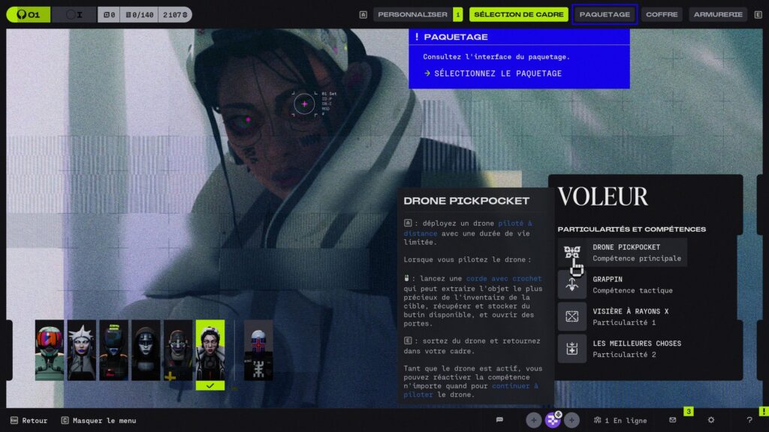Select the Grappin tactical skill icon

click(572, 285)
